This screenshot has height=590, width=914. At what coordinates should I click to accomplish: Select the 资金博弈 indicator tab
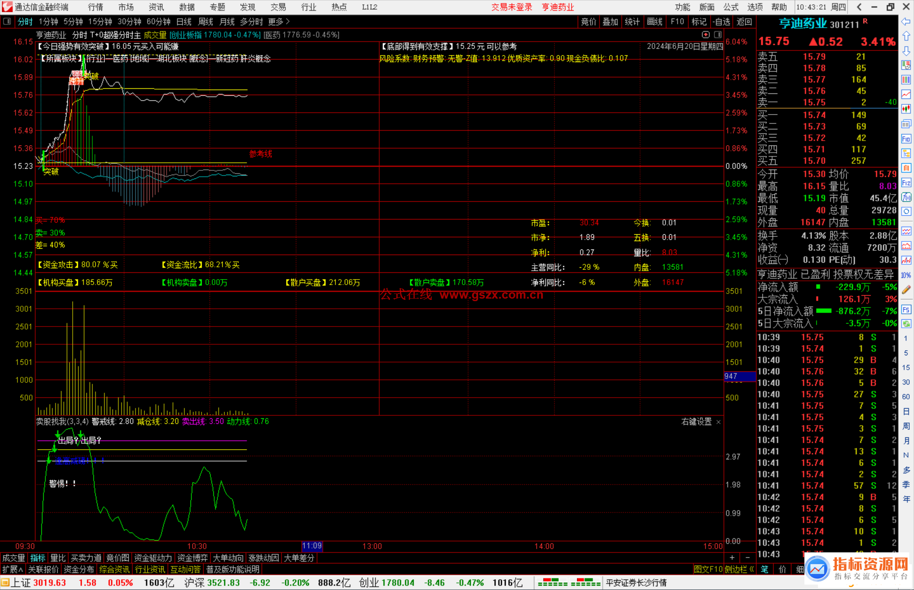coord(193,558)
